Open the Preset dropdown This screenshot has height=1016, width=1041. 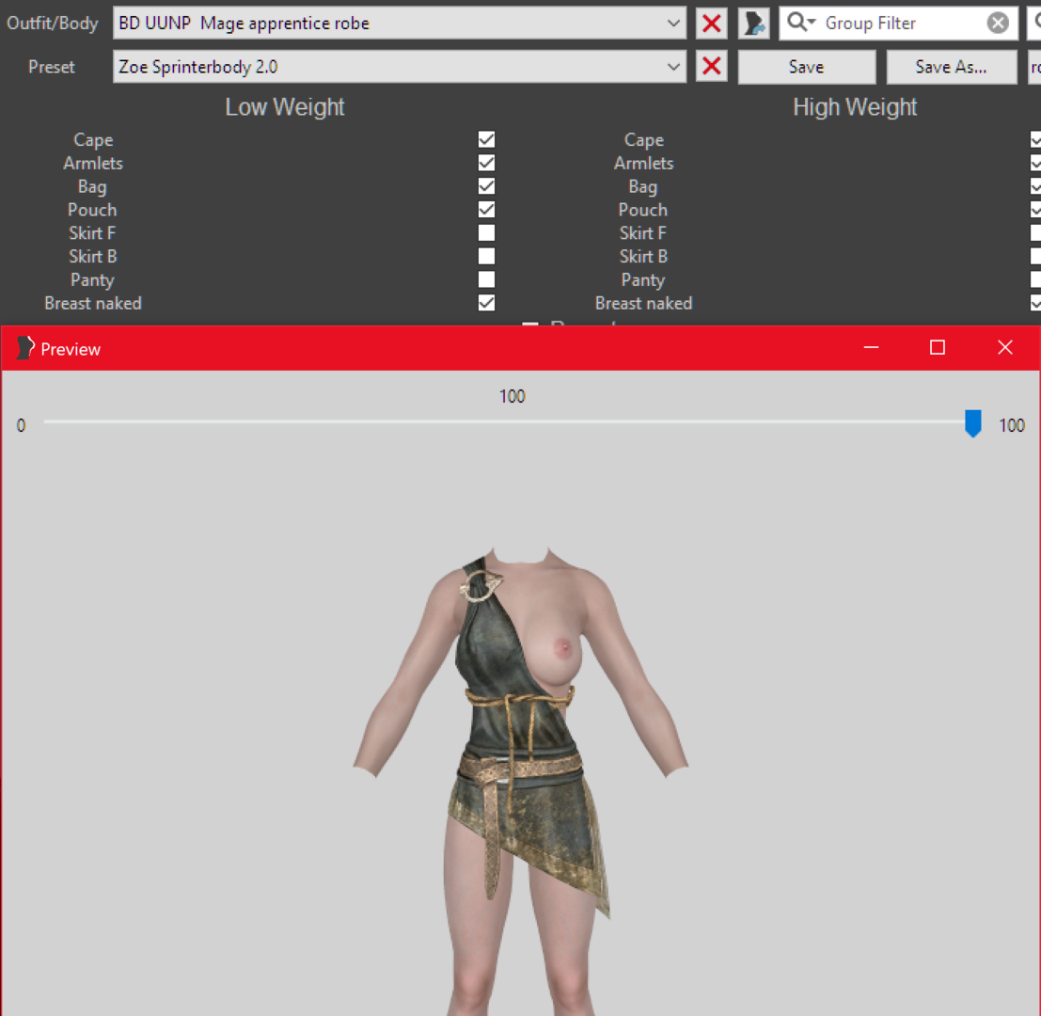(399, 67)
